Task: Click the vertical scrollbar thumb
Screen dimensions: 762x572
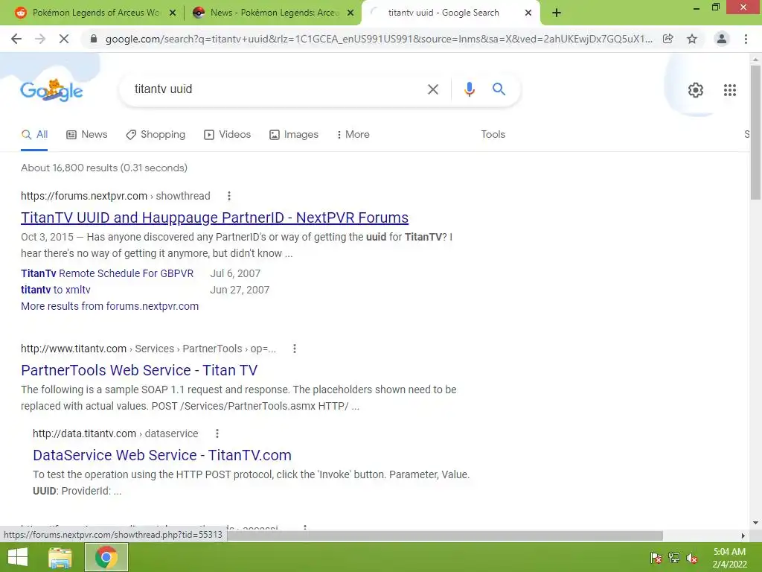Action: pyautogui.click(x=755, y=133)
